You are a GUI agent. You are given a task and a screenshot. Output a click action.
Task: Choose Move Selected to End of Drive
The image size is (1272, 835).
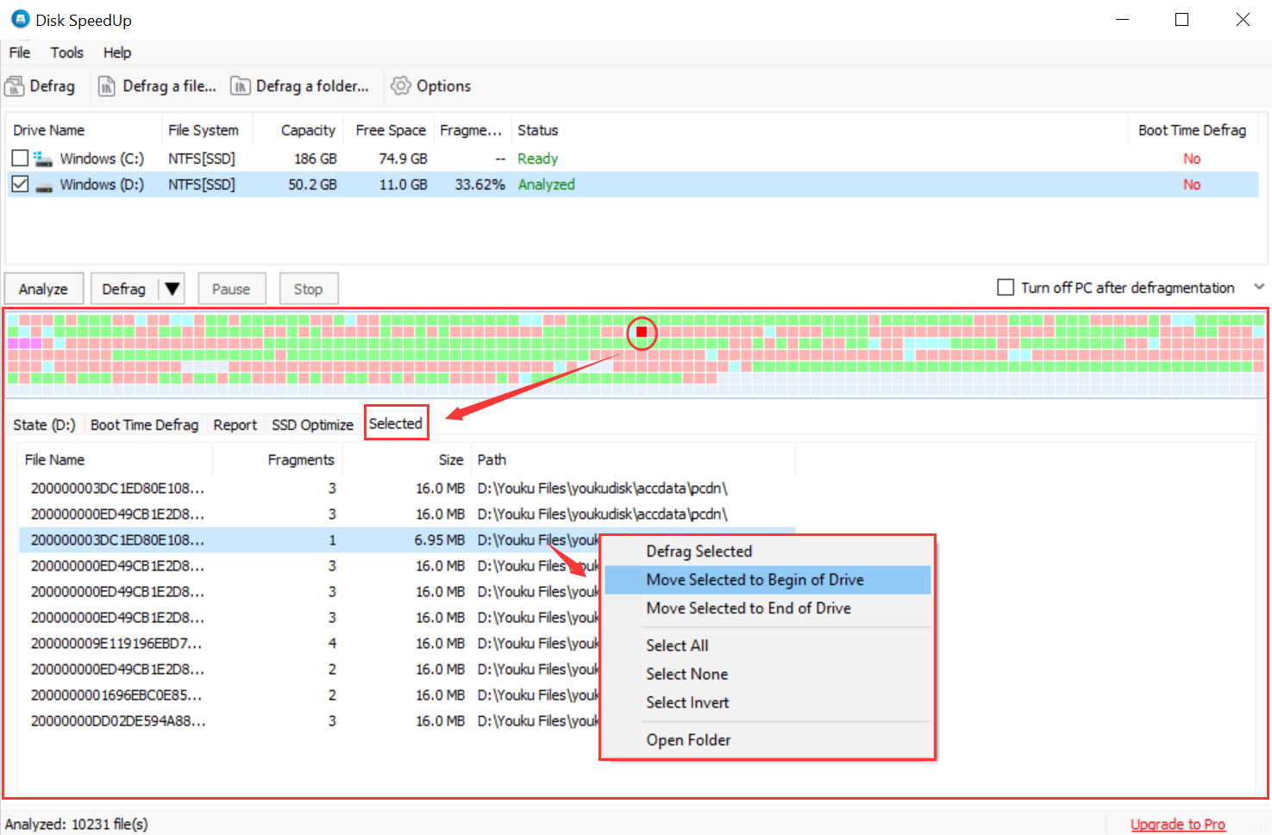[748, 608]
